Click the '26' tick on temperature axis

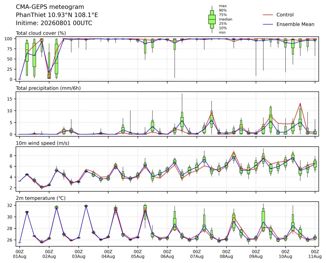(10, 240)
